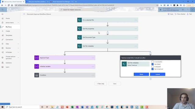Open the app launcher waffle icon
Screen dimensions: 195x109
pos(2,9)
